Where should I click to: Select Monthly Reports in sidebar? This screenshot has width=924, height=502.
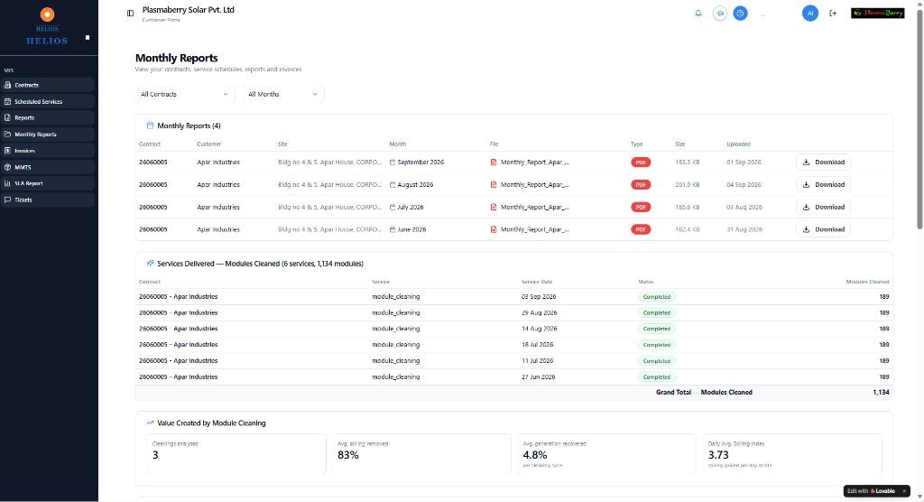pos(47,134)
